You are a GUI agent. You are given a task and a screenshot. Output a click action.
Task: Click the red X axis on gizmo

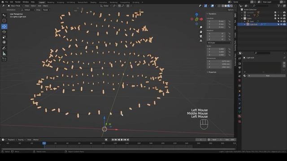coord(201,19)
